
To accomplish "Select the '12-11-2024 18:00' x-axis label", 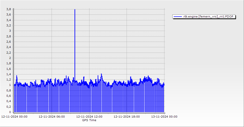I will pos(127,117).
